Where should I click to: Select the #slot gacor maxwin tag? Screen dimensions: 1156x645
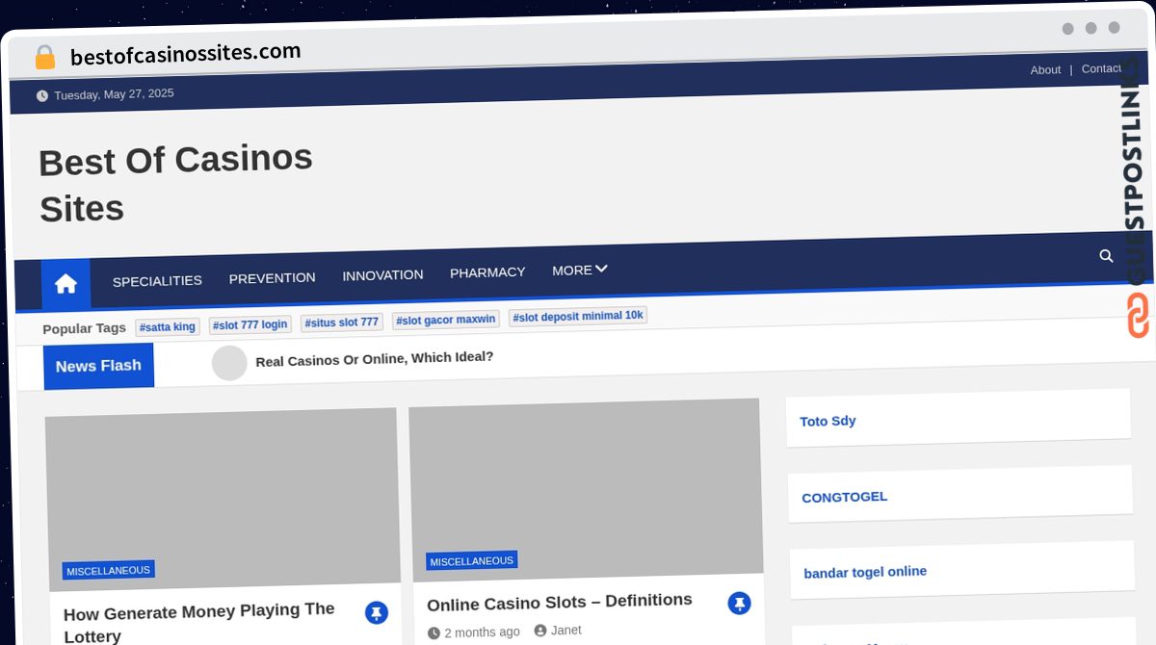[x=446, y=320]
